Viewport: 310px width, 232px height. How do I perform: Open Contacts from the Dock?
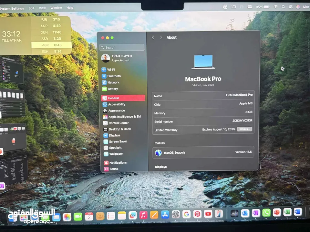pyautogui.click(x=100, y=216)
